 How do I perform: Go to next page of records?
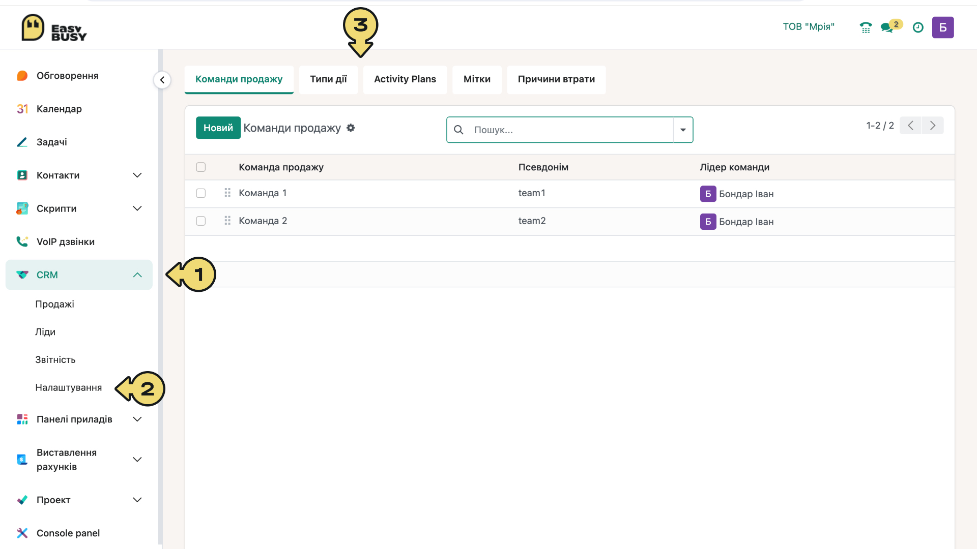pos(933,126)
